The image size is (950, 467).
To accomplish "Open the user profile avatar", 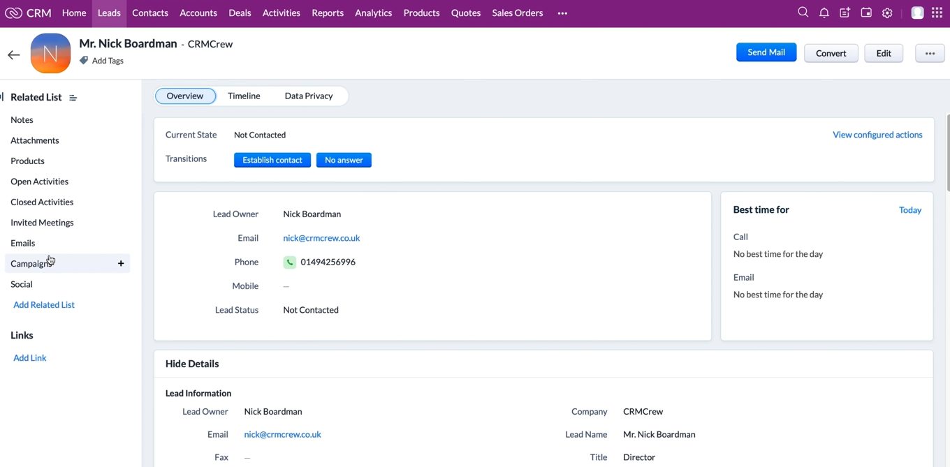I will (x=917, y=12).
